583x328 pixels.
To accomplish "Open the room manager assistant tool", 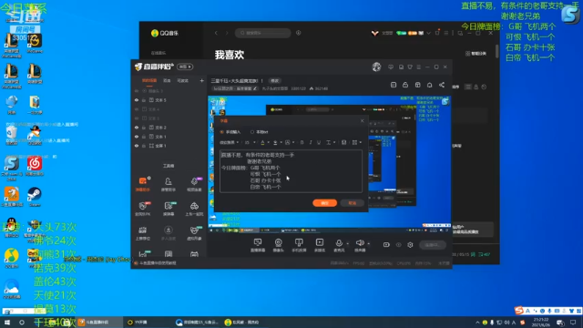I will point(168,184).
